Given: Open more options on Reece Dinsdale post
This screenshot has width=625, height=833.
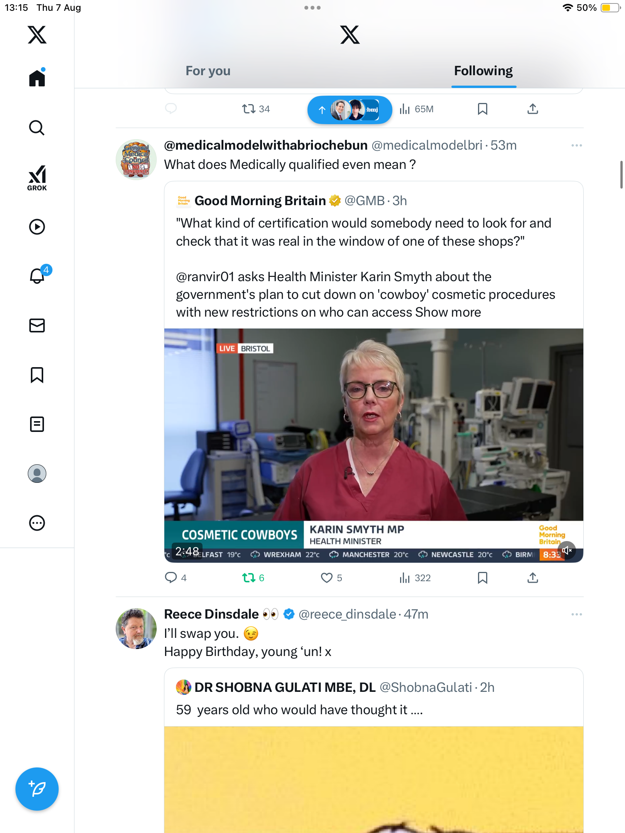Looking at the screenshot, I should point(576,614).
